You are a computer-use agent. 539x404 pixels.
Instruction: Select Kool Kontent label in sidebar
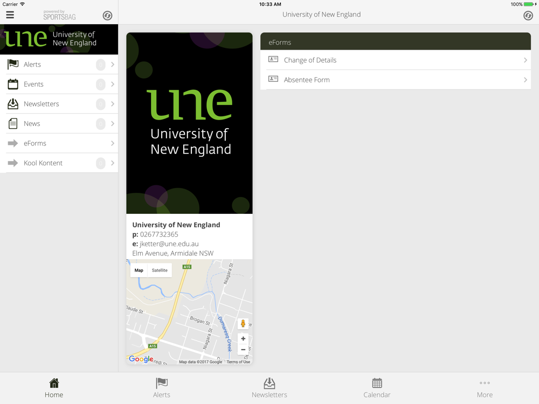click(x=43, y=163)
